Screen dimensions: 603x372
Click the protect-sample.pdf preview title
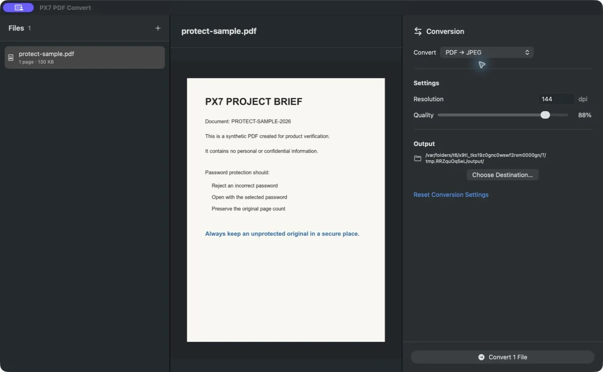click(x=219, y=31)
